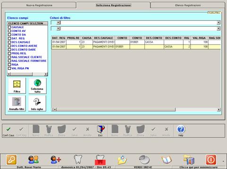Open Help with the blue question icon

[181, 131]
